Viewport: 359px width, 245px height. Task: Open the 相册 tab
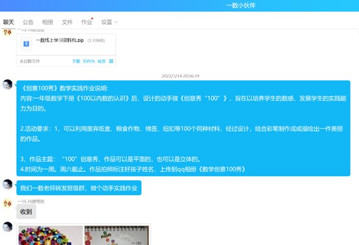(47, 22)
